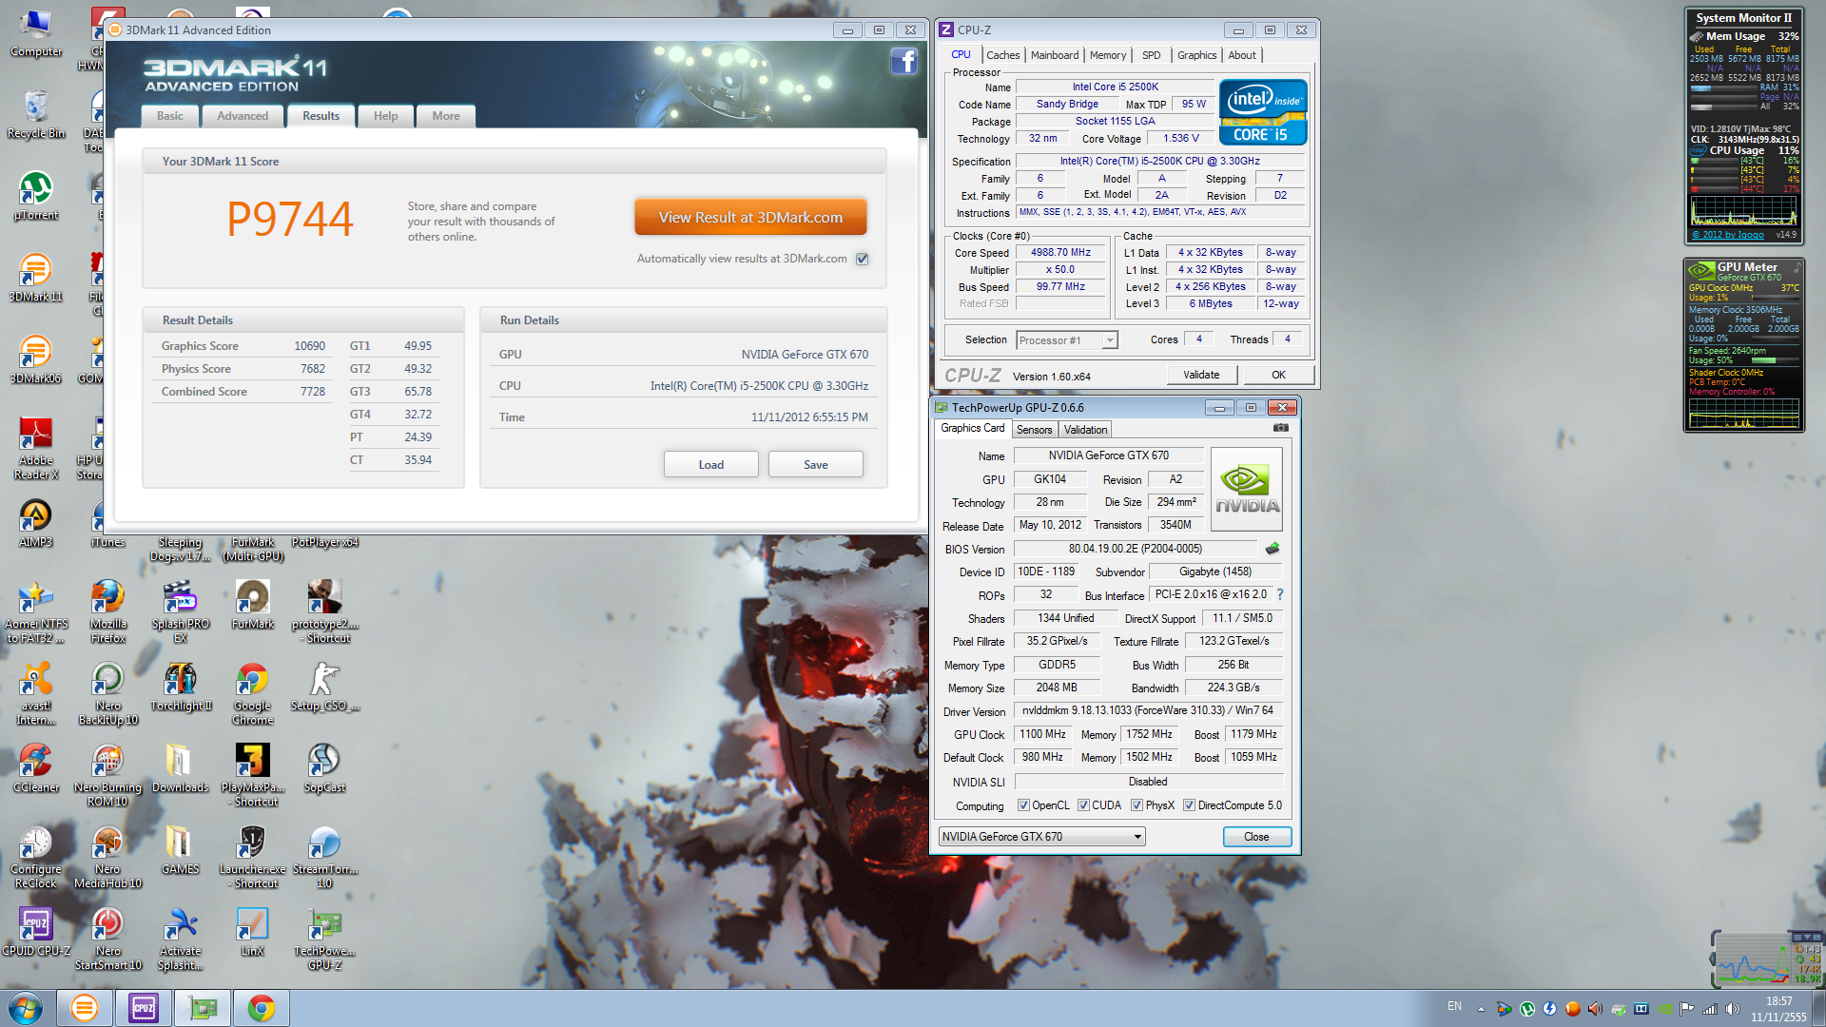Show hidden system tray icons
The image size is (1826, 1027).
coord(1481,1008)
